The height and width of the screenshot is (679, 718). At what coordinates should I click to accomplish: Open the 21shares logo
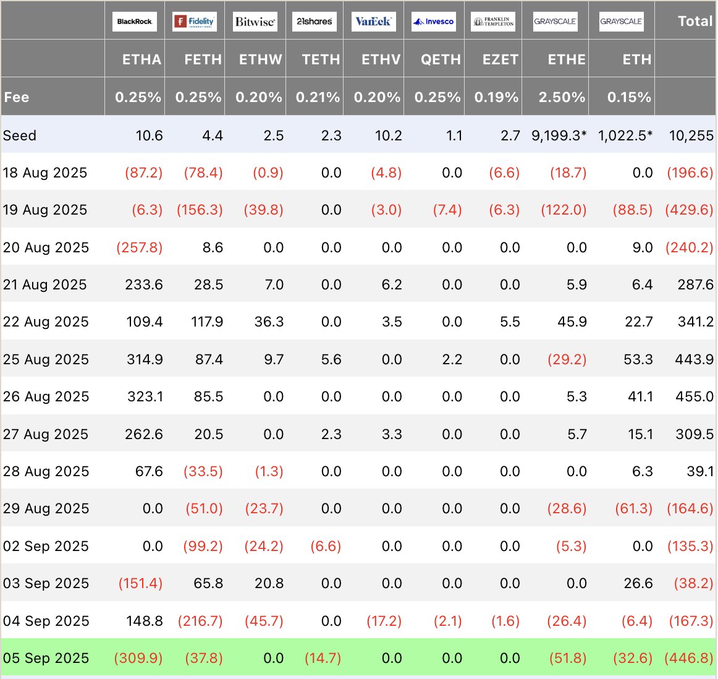[314, 22]
